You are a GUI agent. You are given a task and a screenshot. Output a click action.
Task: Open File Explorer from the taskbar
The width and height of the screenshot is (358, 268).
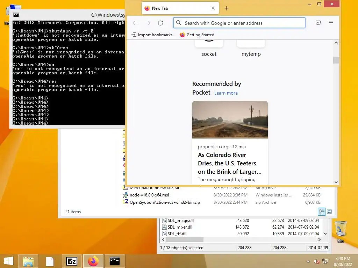pyautogui.click(x=28, y=261)
